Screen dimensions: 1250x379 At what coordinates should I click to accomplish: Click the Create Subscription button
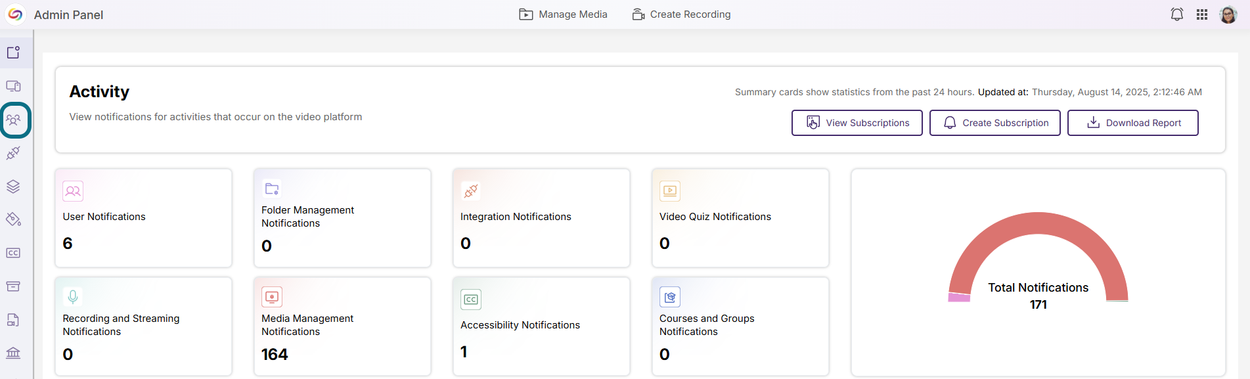pyautogui.click(x=994, y=123)
